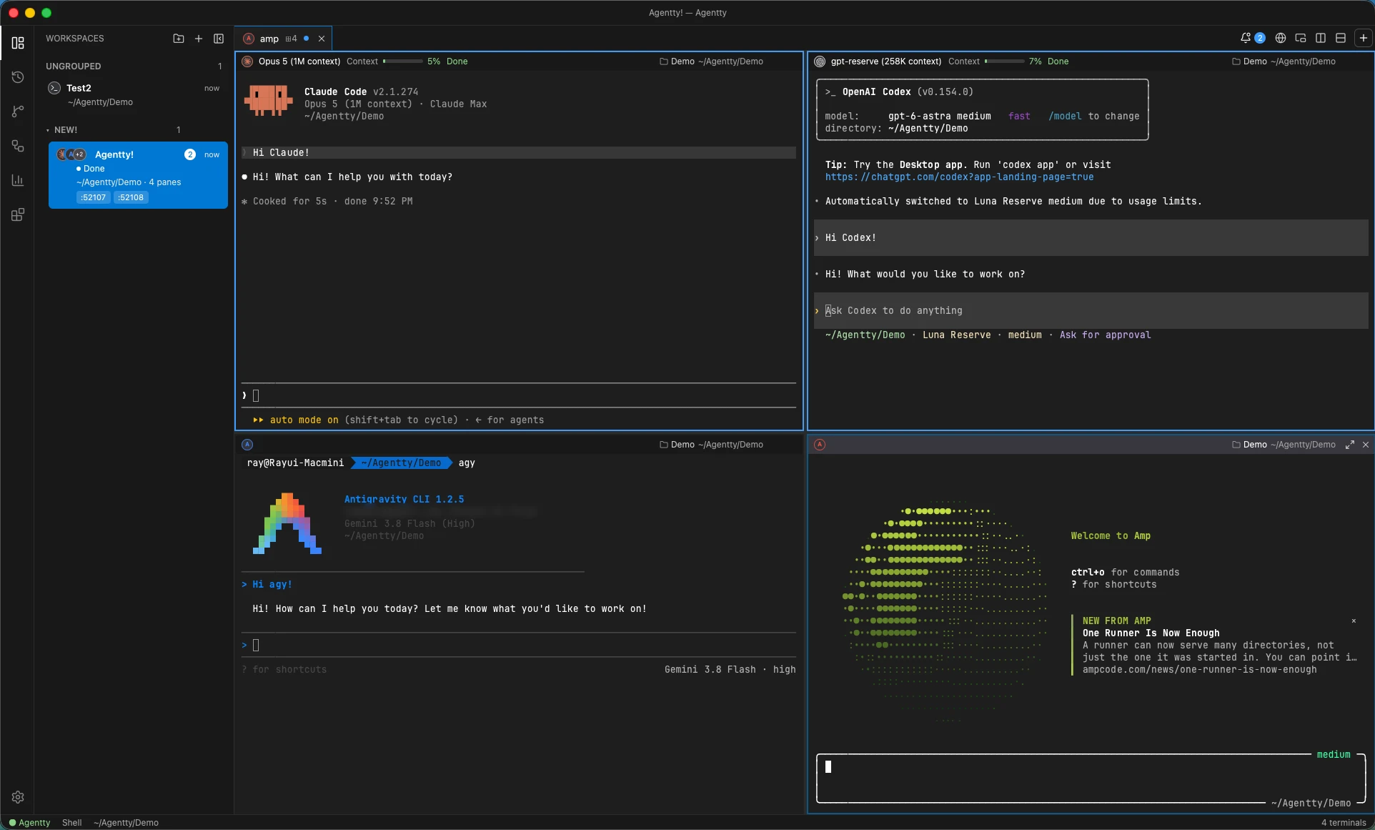Screen dimensions: 1375x830
Task: Click the unread badge 2 on Agentty! card
Action: 190,154
